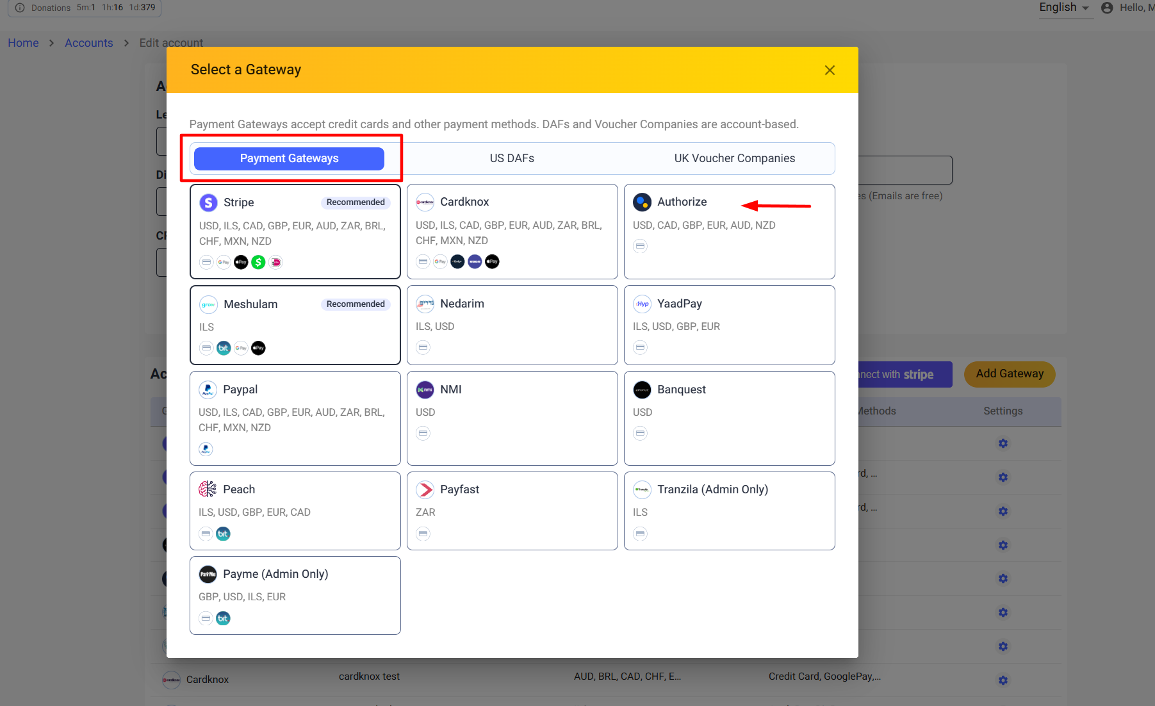Screen dimensions: 1155x706
Task: Click the 'cardknox test' table cell
Action: [369, 677]
